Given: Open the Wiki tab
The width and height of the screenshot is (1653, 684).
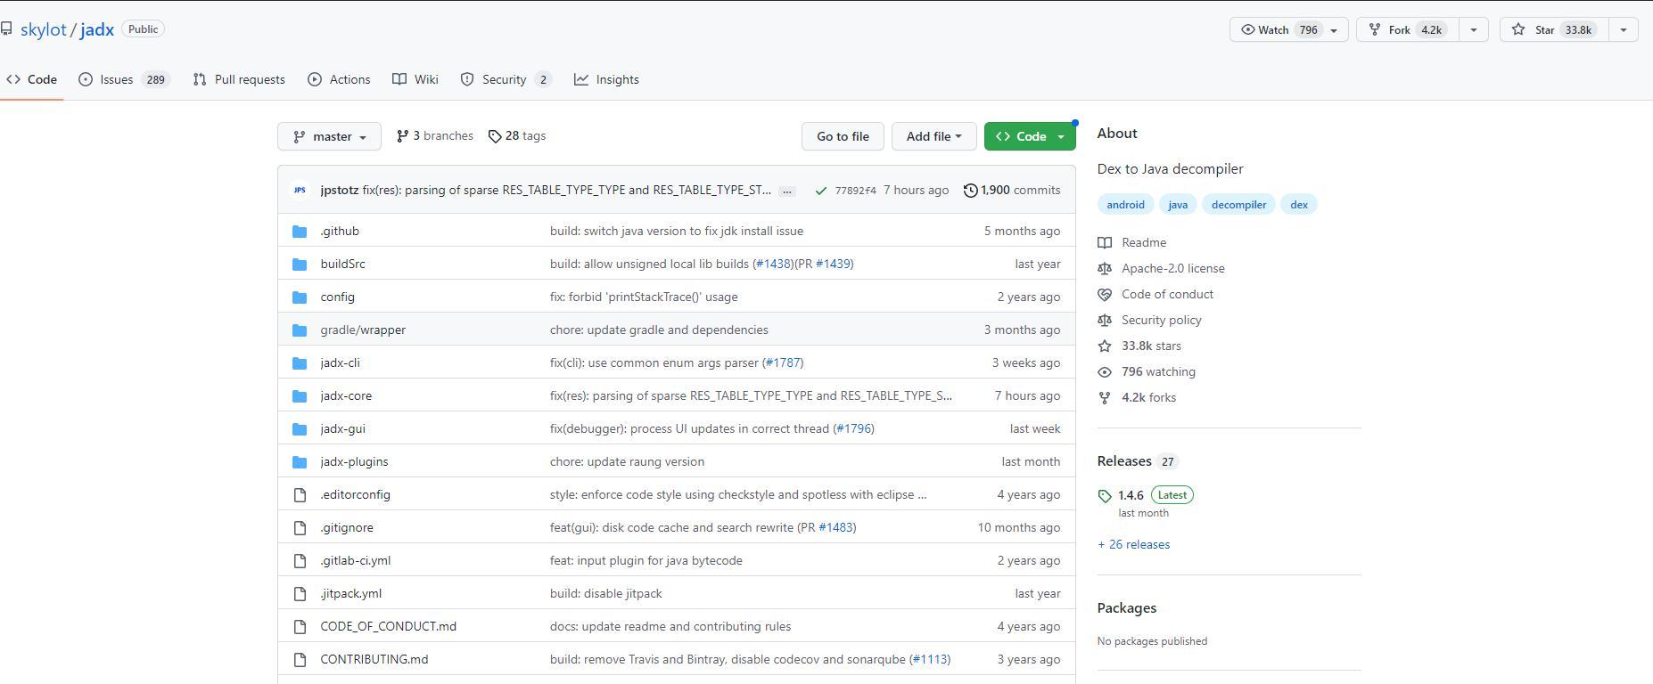Looking at the screenshot, I should click(415, 79).
